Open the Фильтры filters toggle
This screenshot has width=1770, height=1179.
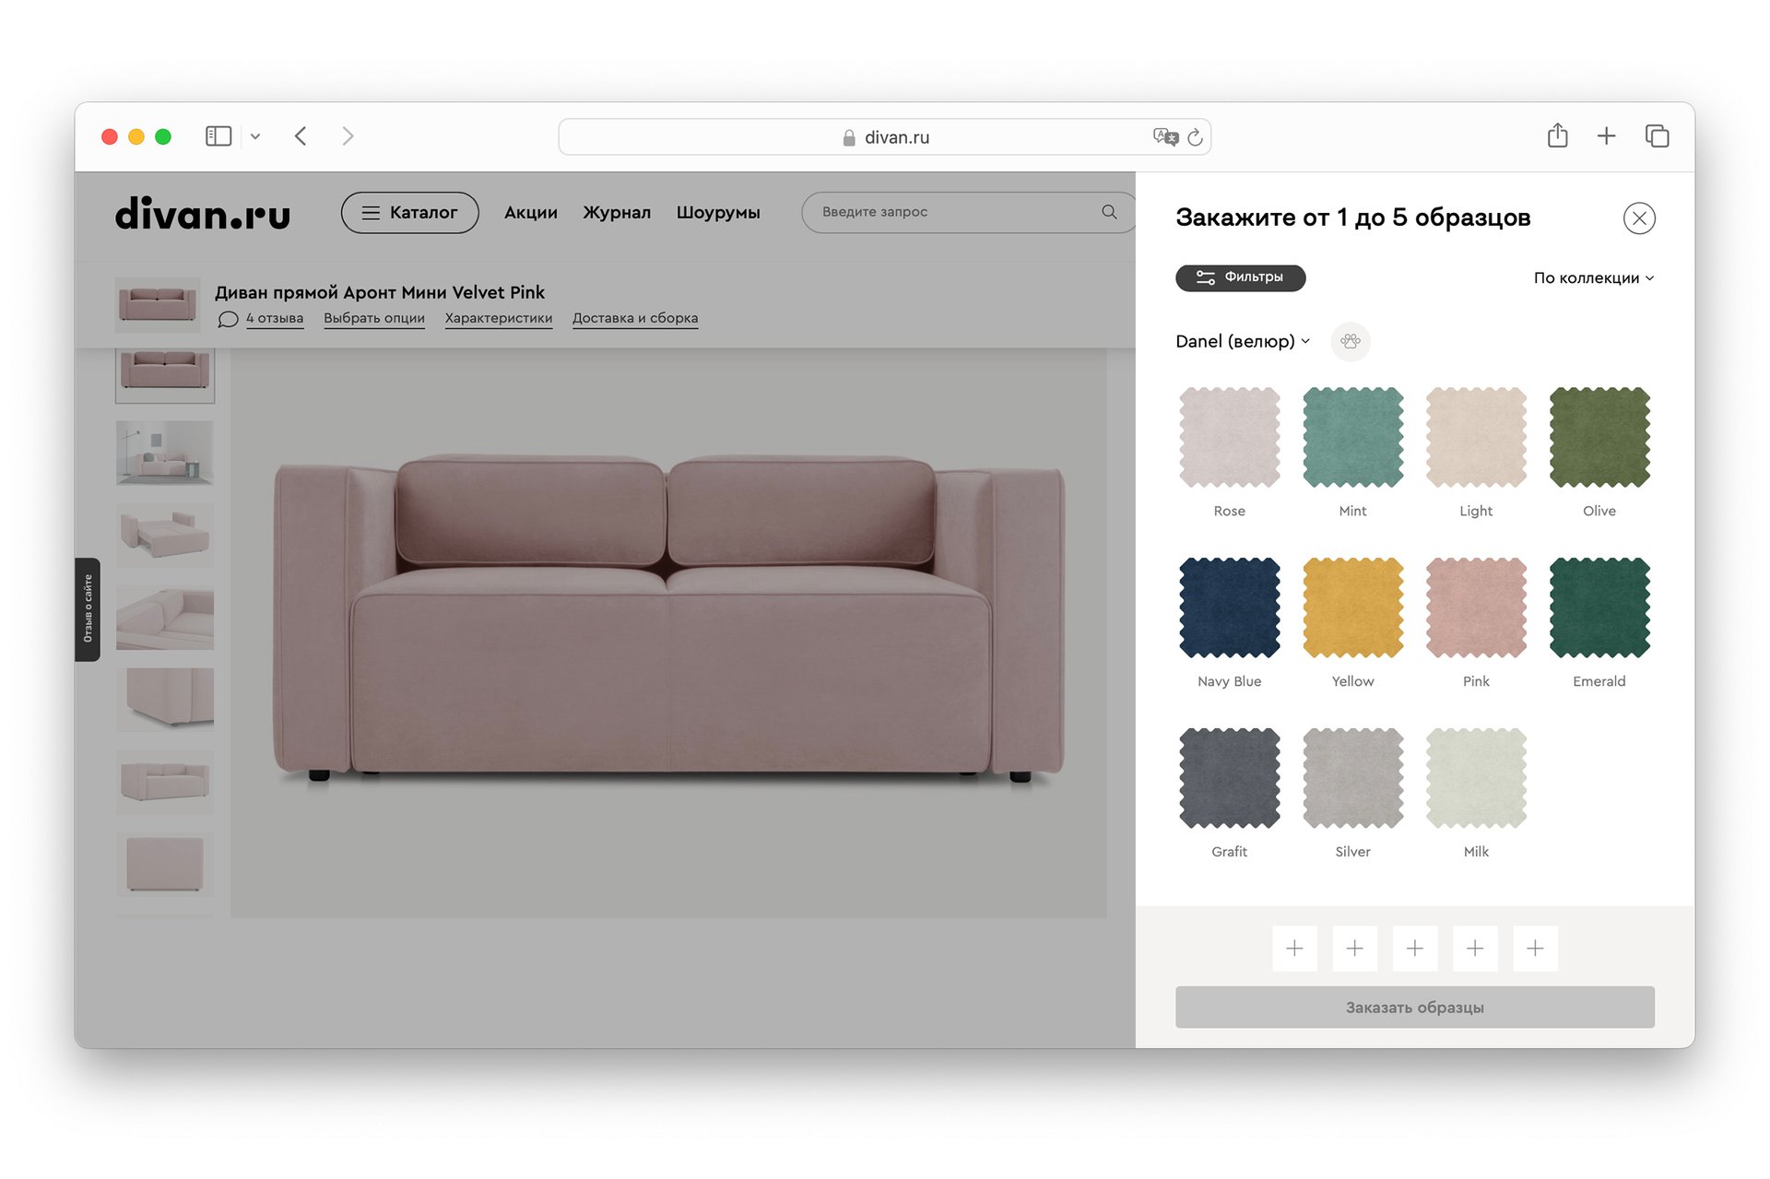pos(1240,277)
